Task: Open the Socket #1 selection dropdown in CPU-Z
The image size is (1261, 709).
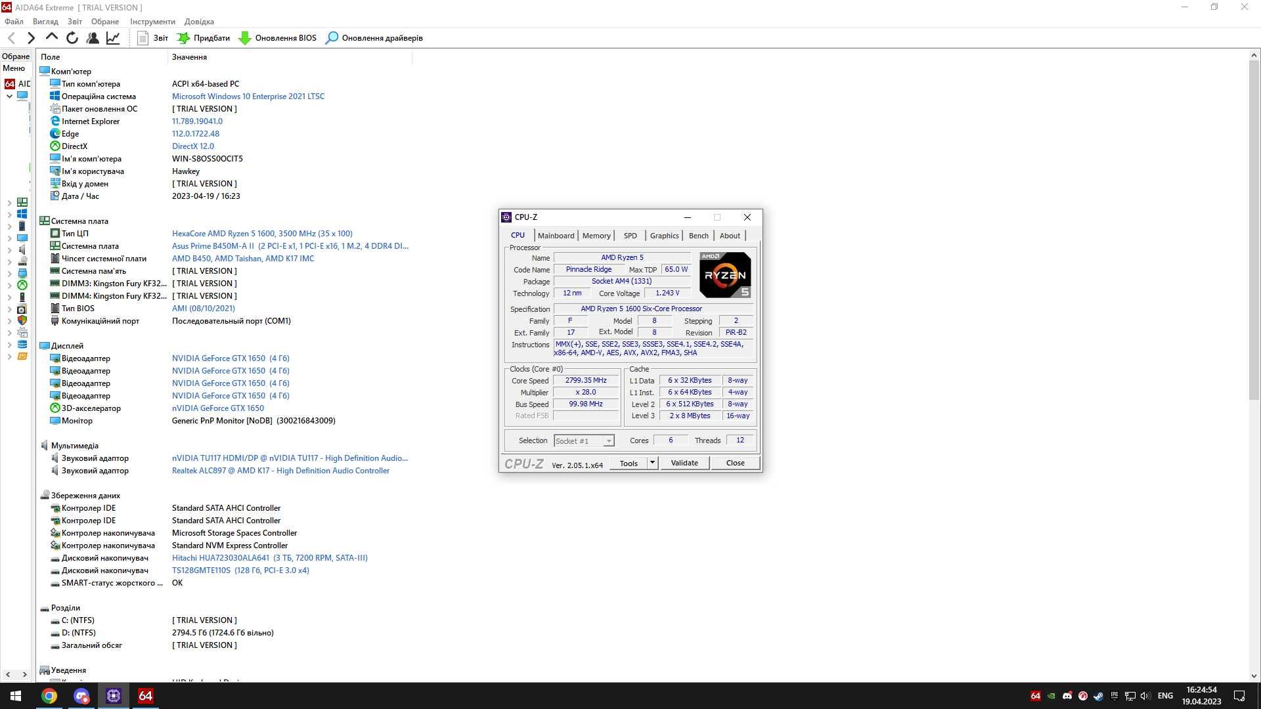Action: click(x=584, y=441)
